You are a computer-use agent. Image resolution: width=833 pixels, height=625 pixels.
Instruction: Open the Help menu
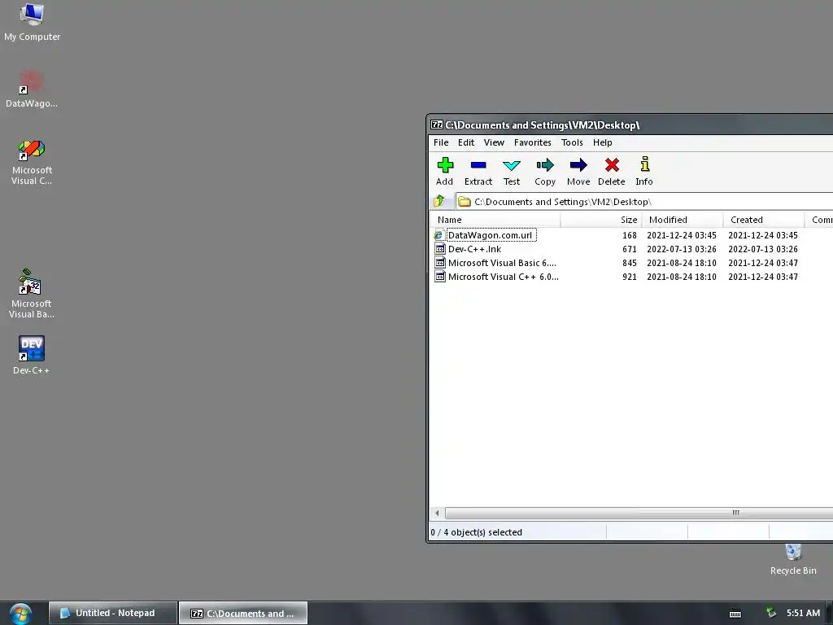[603, 142]
